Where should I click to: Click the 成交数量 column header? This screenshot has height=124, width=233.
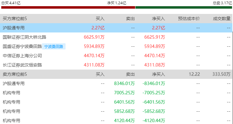(x=222, y=19)
